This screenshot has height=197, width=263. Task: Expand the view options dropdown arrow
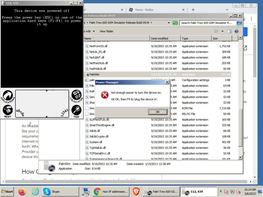click(x=222, y=31)
